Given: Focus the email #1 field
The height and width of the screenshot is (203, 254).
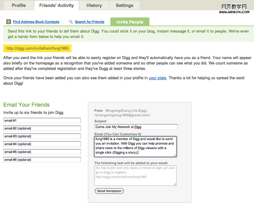Looking at the screenshot, I should pos(42,121).
